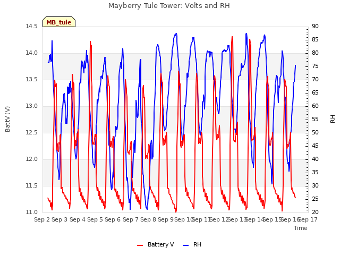This screenshot has height=255, width=340.
Task: Click the 'BattV (V)' left axis label
Action: pos(7,119)
